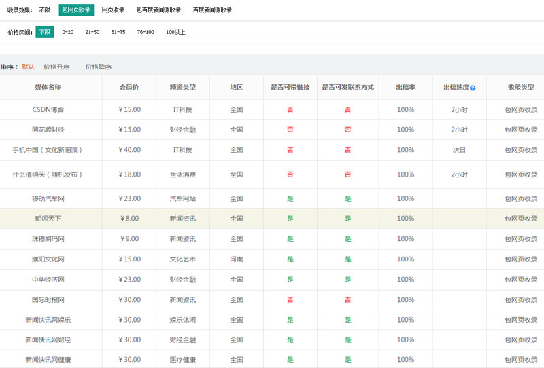Select the 51-75 price range
The image size is (544, 368).
(118, 32)
